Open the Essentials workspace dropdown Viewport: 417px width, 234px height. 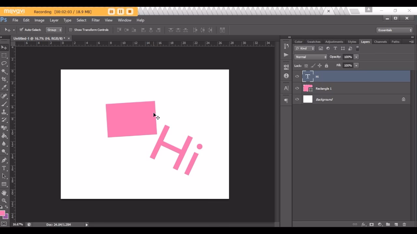point(394,30)
